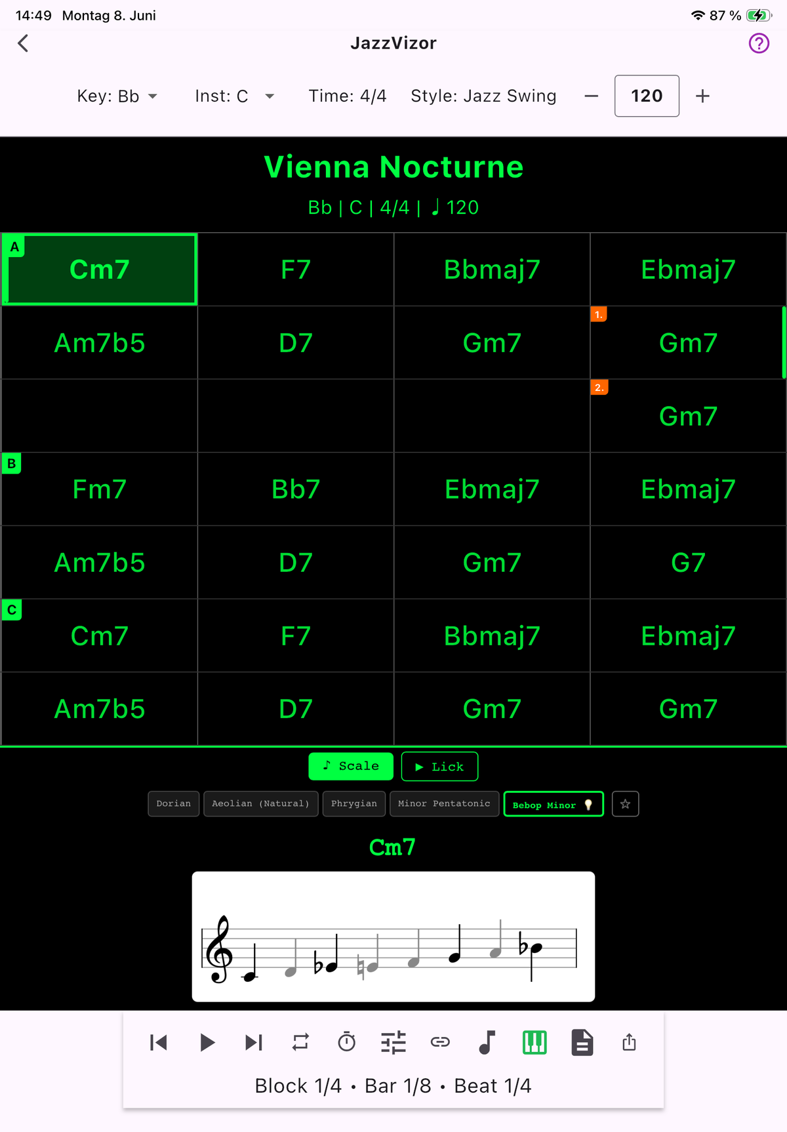This screenshot has height=1132, width=787.
Task: Click first ending marker 1.
Action: 599,315
